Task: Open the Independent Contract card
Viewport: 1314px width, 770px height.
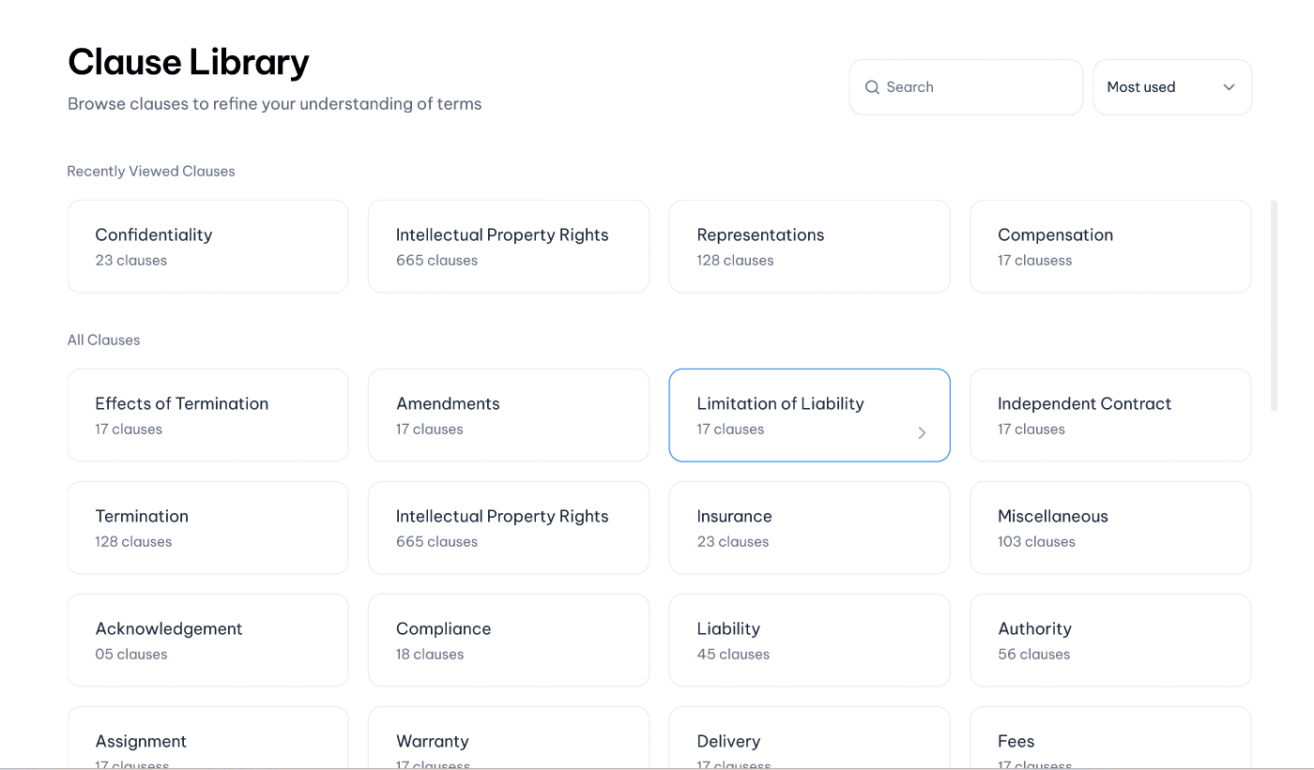Action: coord(1109,415)
